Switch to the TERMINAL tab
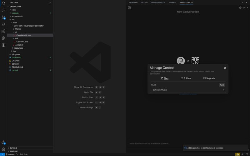The width and height of the screenshot is (250, 156). (x=172, y=2)
